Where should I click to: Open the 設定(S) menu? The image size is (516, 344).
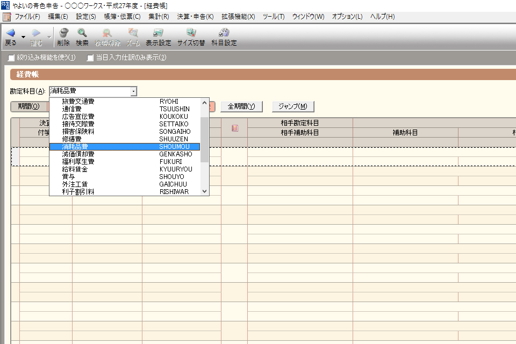86,17
